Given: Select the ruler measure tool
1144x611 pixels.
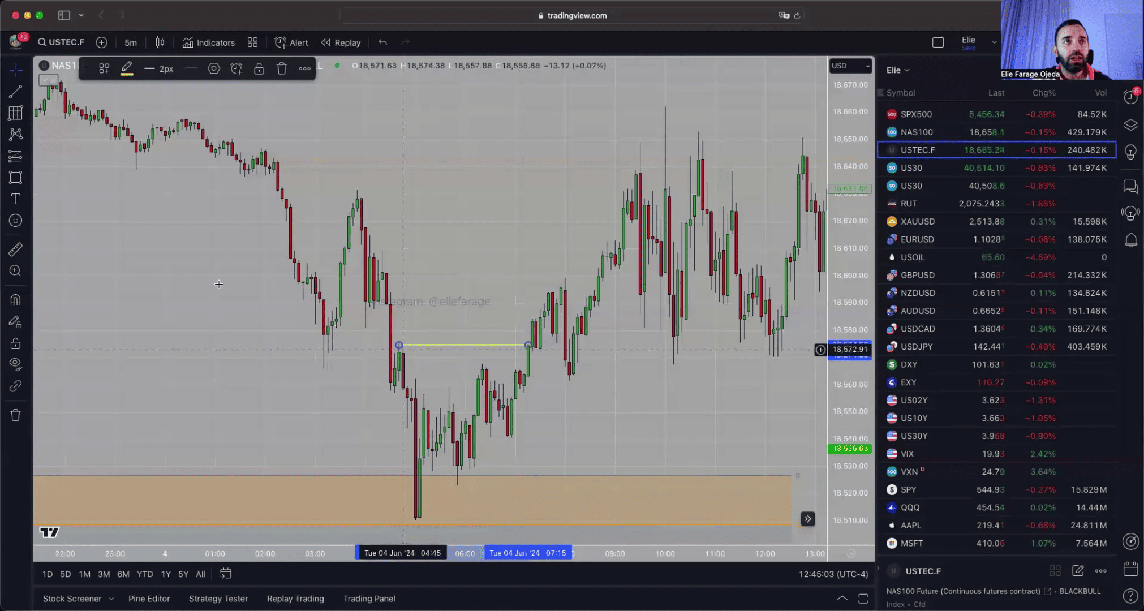Looking at the screenshot, I should (15, 249).
